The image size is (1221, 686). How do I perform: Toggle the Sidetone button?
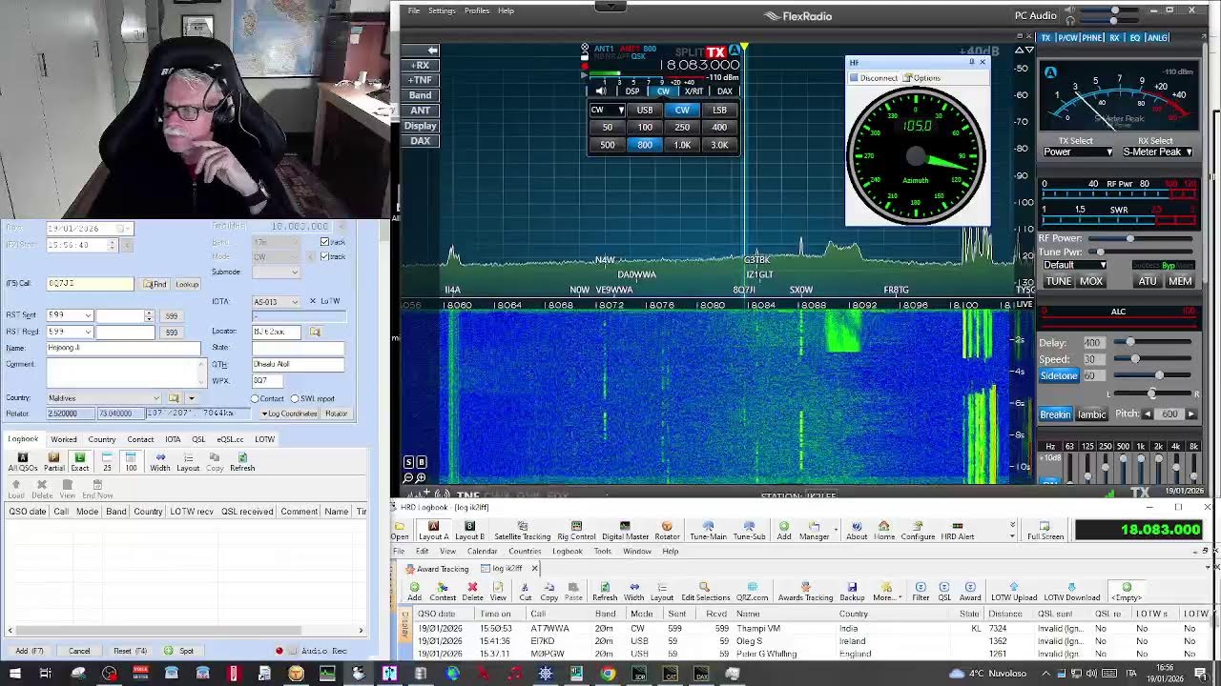click(1059, 375)
